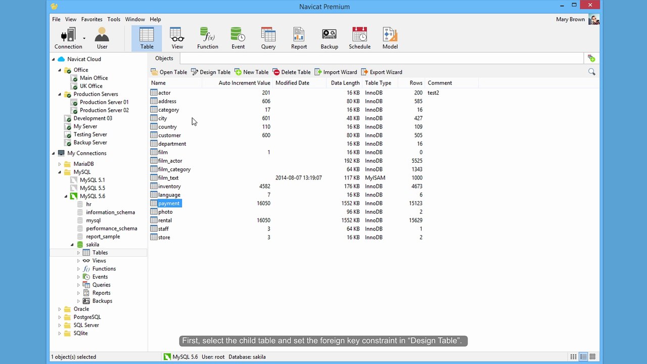Open the Help menu
The height and width of the screenshot is (364, 647).
coord(155,19)
